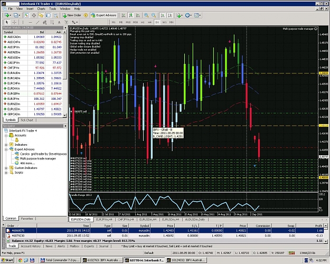
Task: Toggle chart shift from right edge
Action: [170, 15]
